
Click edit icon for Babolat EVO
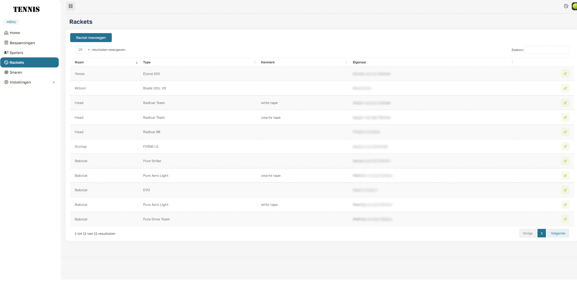[565, 190]
